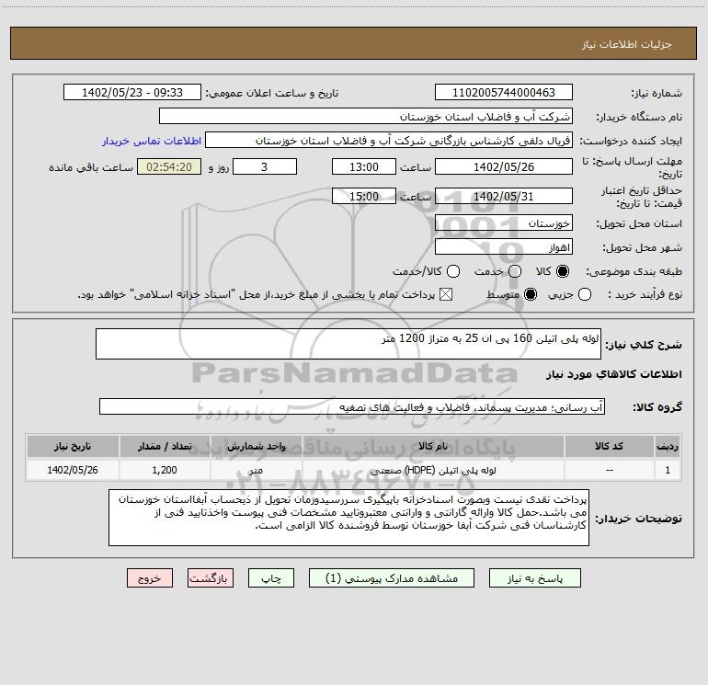Open مشاهده مدارک پیوستی (1) button

(391, 578)
